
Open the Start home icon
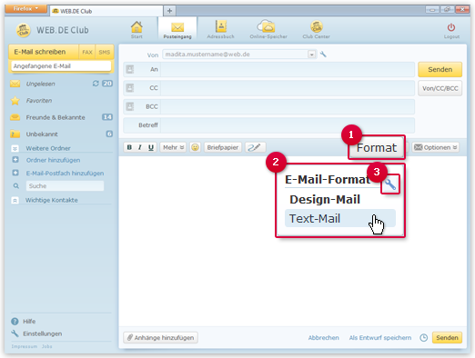point(136,30)
